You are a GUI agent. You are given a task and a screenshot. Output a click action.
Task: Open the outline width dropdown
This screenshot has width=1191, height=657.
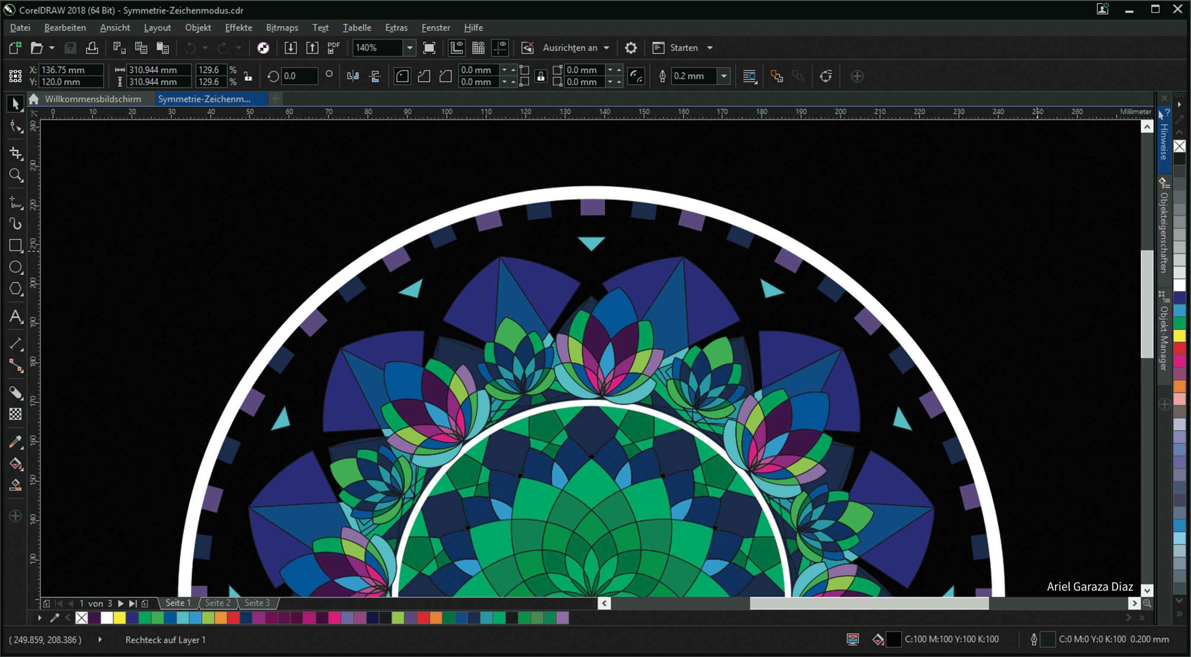pos(724,76)
